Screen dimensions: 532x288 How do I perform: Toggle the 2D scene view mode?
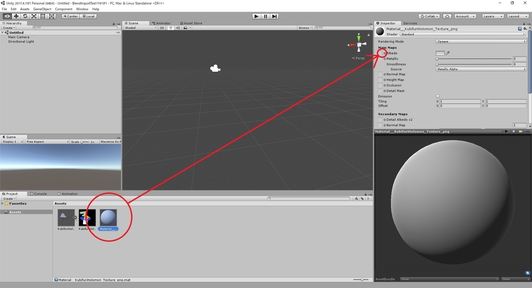(162, 28)
